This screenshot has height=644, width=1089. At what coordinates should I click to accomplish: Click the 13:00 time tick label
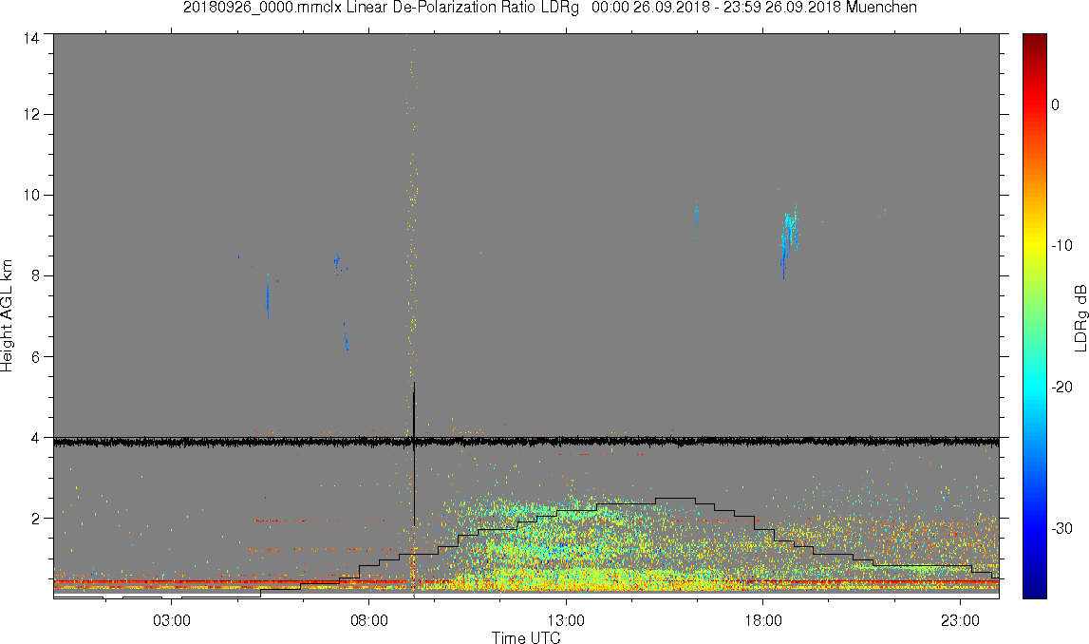(x=566, y=620)
